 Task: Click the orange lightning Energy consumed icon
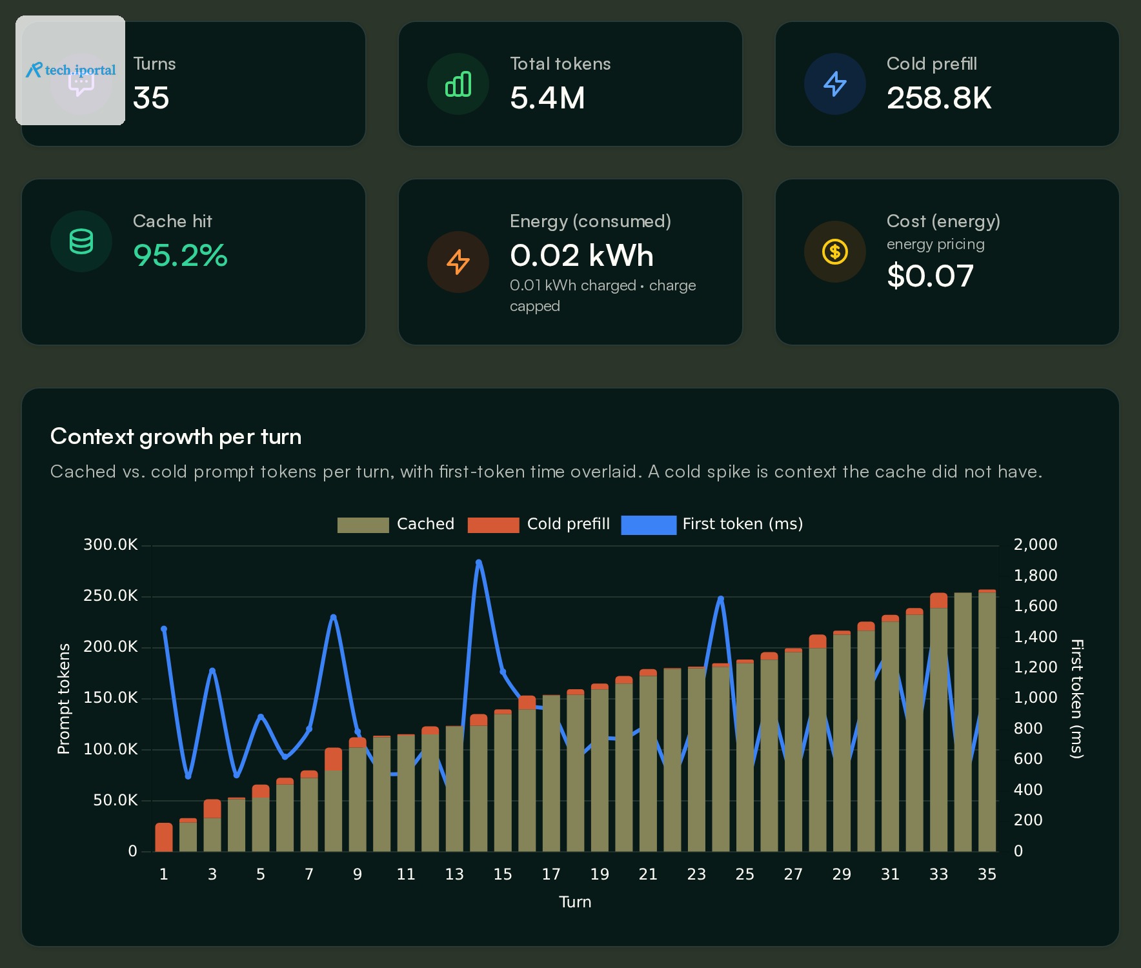(458, 262)
